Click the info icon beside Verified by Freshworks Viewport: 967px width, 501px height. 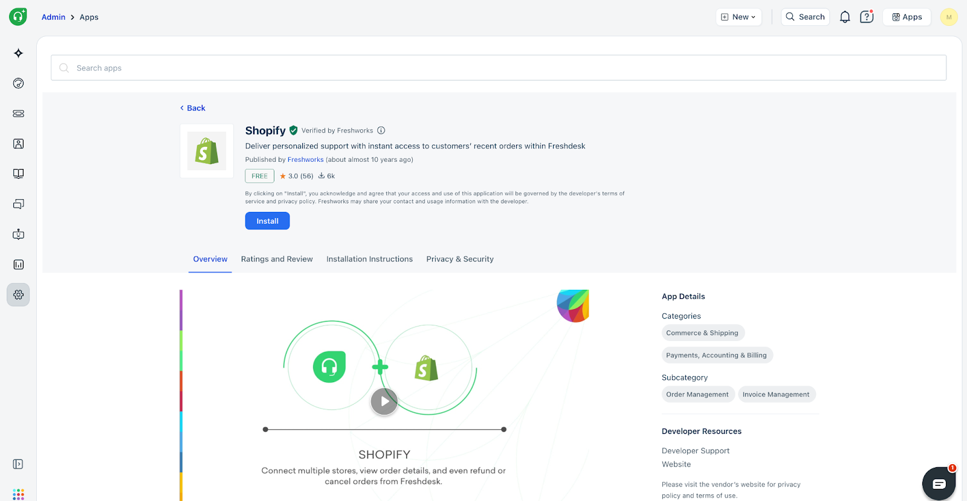[381, 130]
